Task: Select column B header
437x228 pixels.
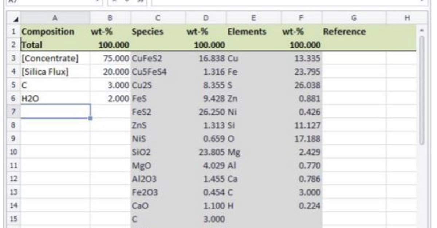Action: (110, 18)
